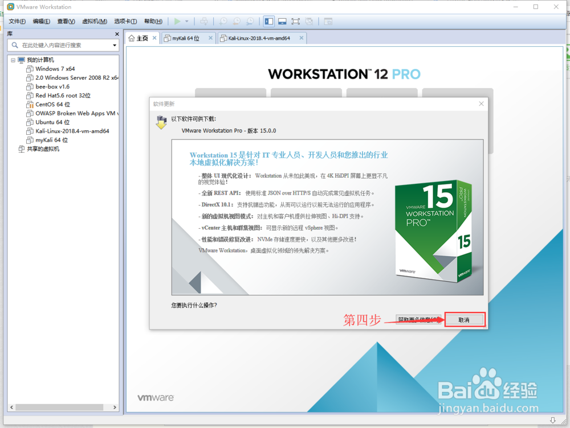Open the 编辑(E) menu

coord(42,22)
